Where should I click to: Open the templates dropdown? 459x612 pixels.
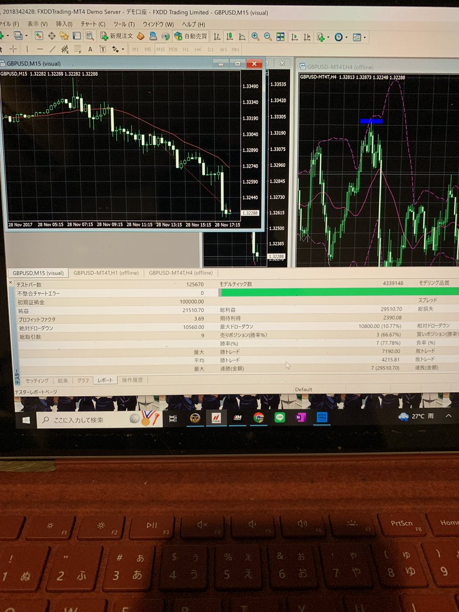click(x=358, y=37)
